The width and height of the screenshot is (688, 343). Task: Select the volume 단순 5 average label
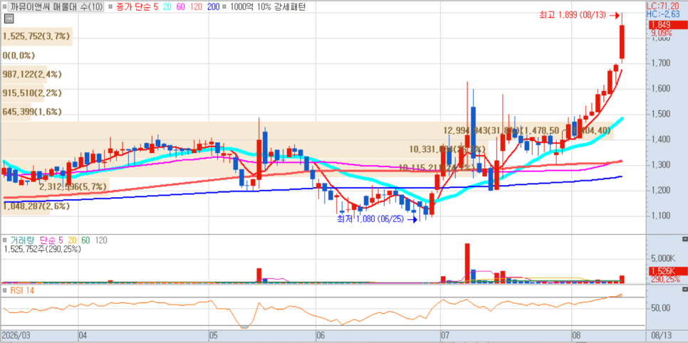click(52, 241)
